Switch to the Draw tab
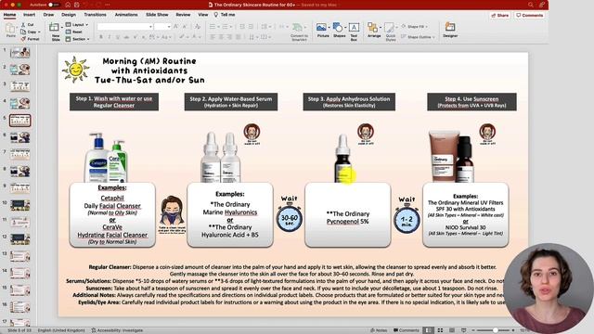Screen dimensions: 594x334 pyautogui.click(x=48, y=15)
